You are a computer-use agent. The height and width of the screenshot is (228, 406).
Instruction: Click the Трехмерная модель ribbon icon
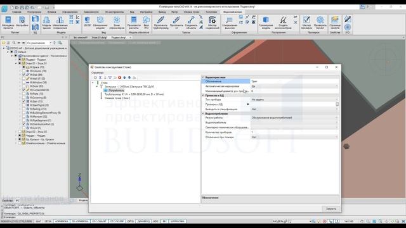click(x=266, y=23)
